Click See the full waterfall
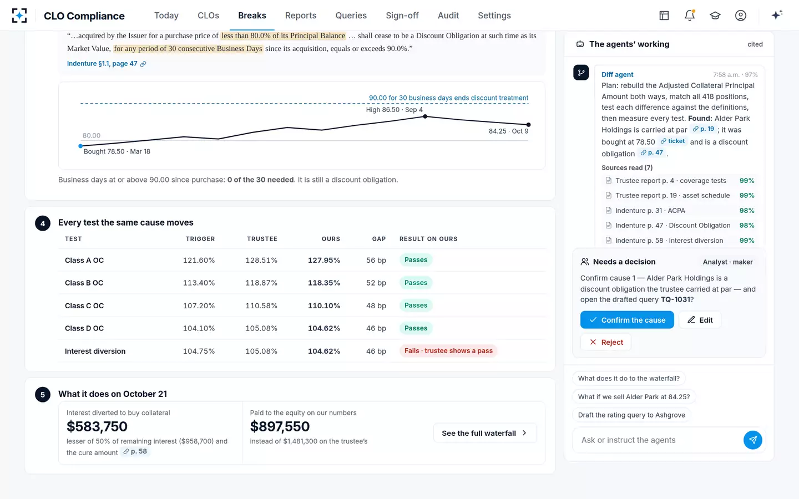 click(x=485, y=433)
